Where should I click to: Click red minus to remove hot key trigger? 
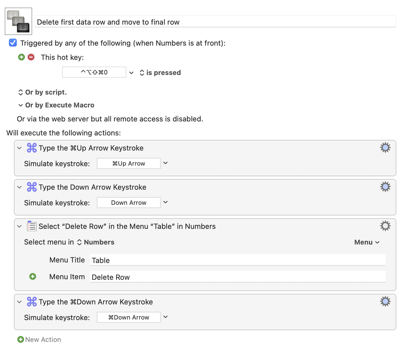(x=31, y=57)
